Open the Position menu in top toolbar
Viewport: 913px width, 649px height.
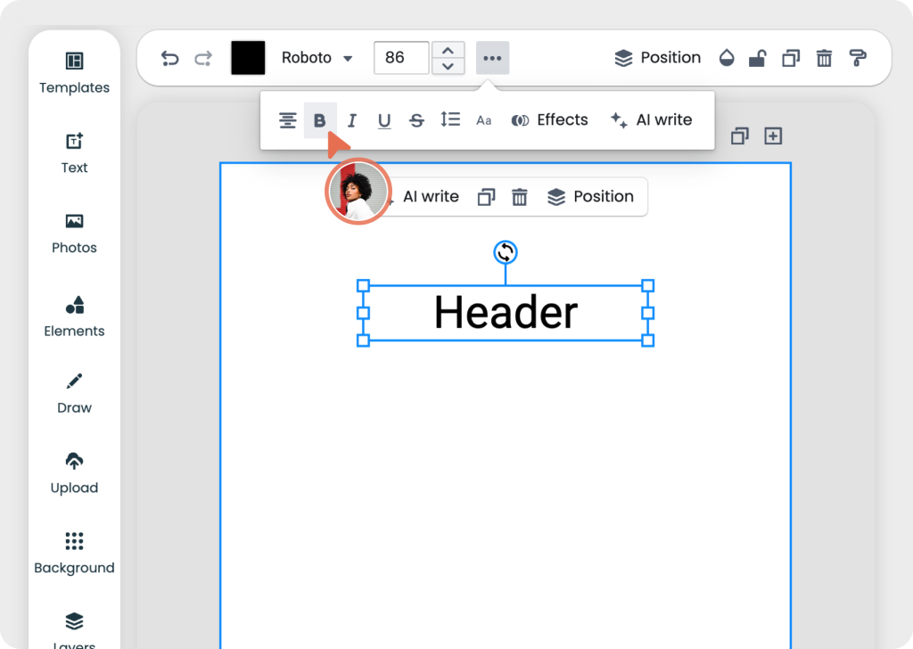pos(658,58)
